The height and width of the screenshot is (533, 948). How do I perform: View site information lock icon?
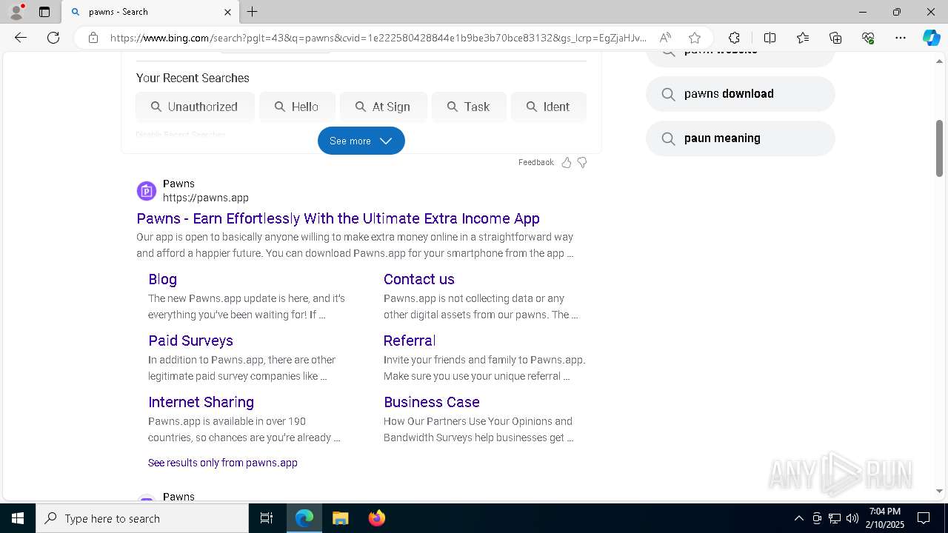[x=93, y=38]
